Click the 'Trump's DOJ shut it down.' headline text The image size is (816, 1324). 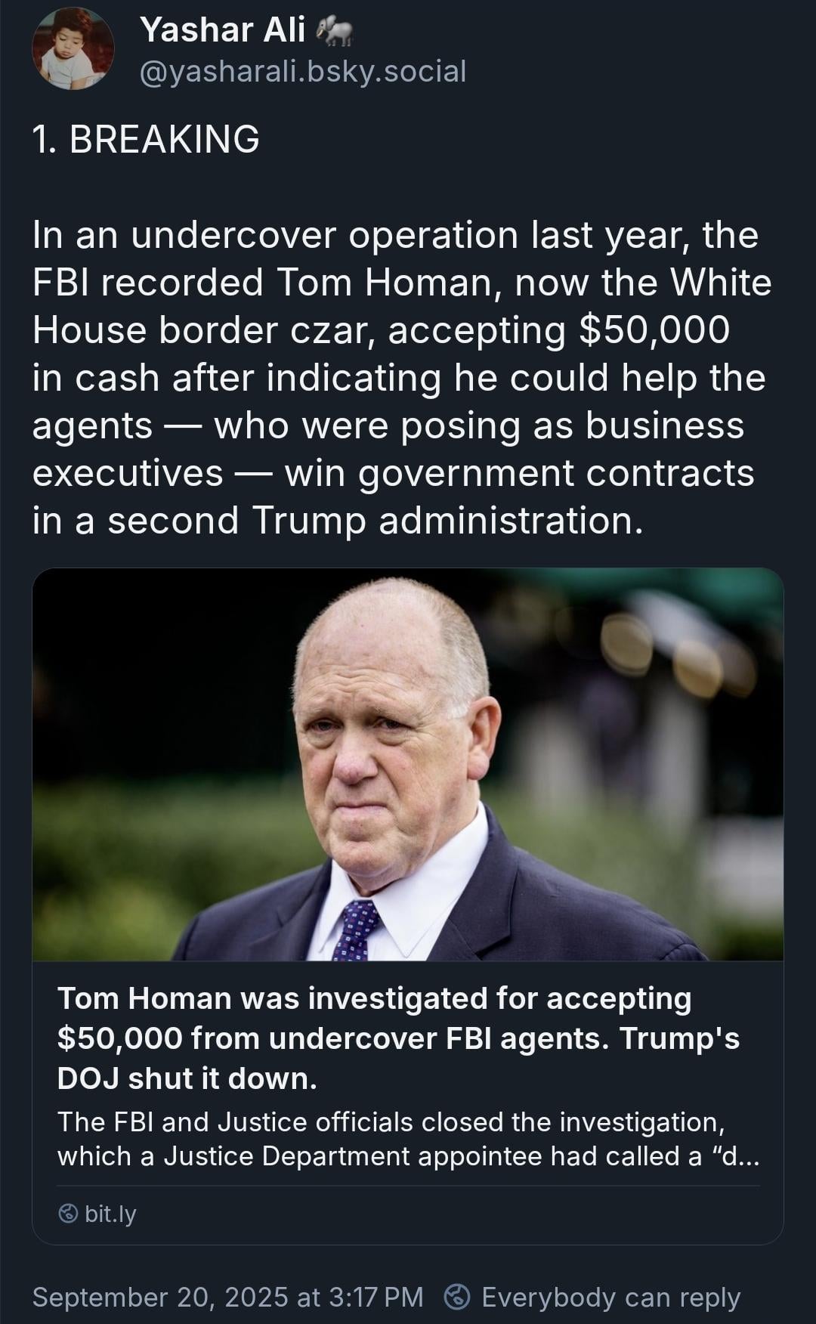[x=398, y=1058]
